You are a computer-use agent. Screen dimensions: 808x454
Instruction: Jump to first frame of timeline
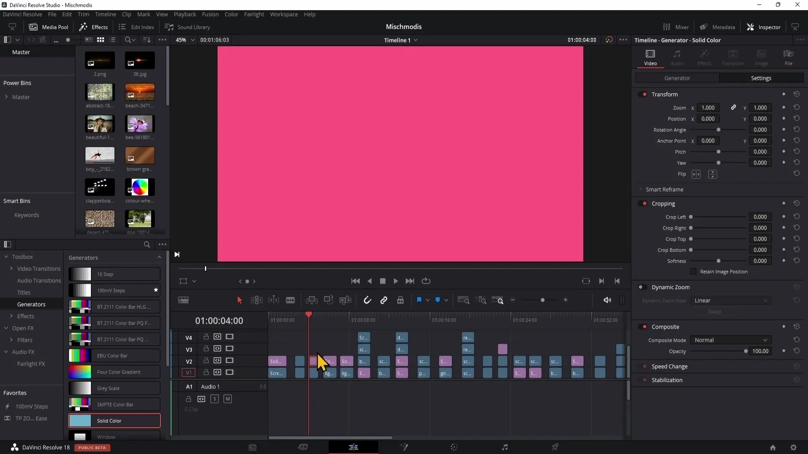pos(355,281)
